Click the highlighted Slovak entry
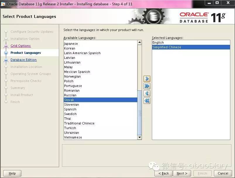This screenshot has height=178, width=235. tap(100, 100)
